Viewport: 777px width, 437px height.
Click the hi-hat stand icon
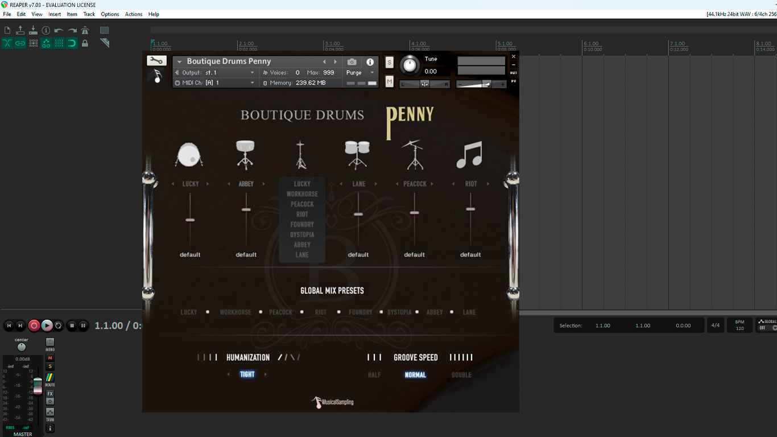300,155
